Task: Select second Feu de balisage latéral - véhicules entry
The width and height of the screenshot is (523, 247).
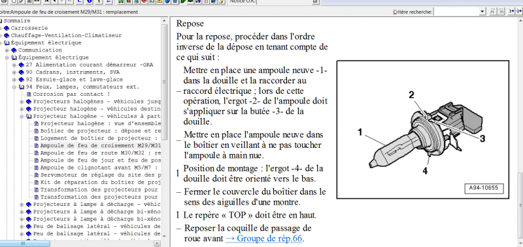Action: point(97,234)
